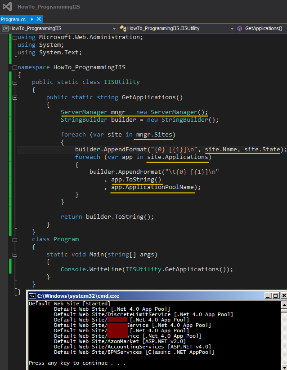Collapse the Program class outline
The image size is (287, 370).
pyautogui.click(x=15, y=239)
